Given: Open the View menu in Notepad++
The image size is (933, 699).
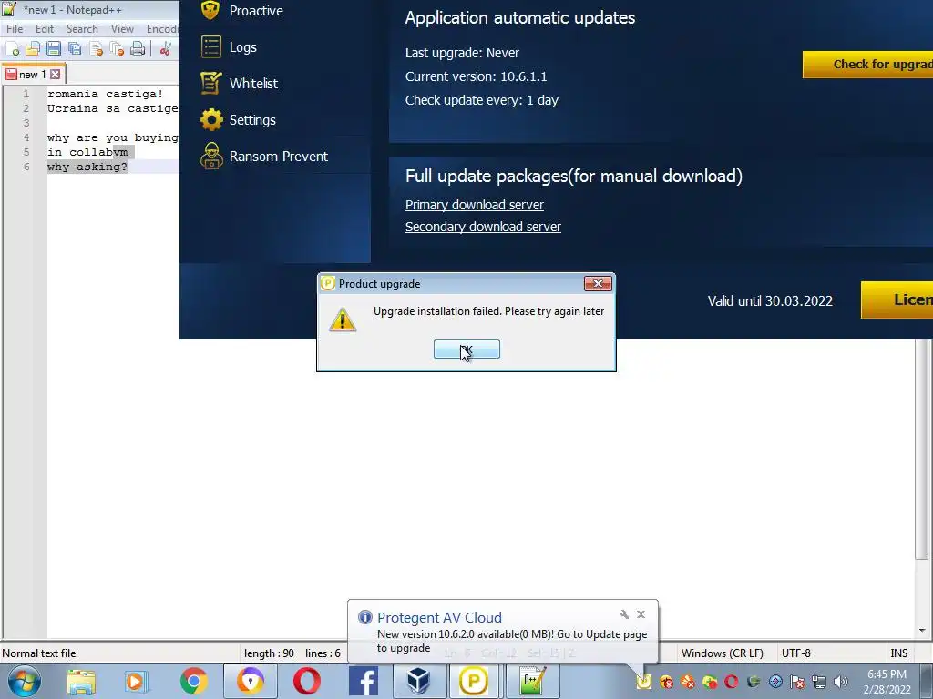Looking at the screenshot, I should [x=123, y=28].
